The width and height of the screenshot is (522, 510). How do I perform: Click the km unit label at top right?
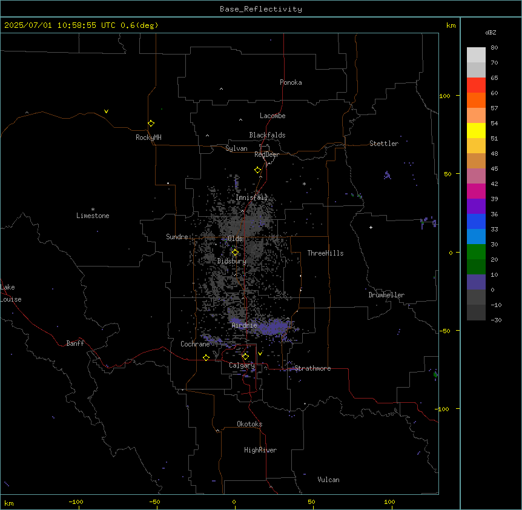(x=451, y=25)
